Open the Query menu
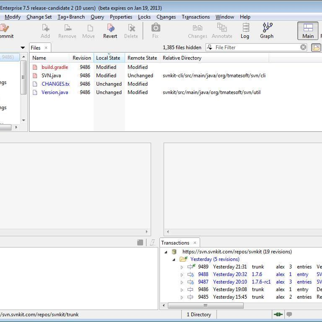The width and height of the screenshot is (322, 322). pos(97,17)
